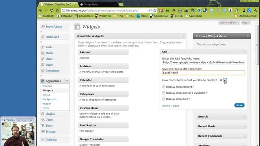Click the Delicious checkered extension icon
Screen dimensions: 260x146
(205, 11)
